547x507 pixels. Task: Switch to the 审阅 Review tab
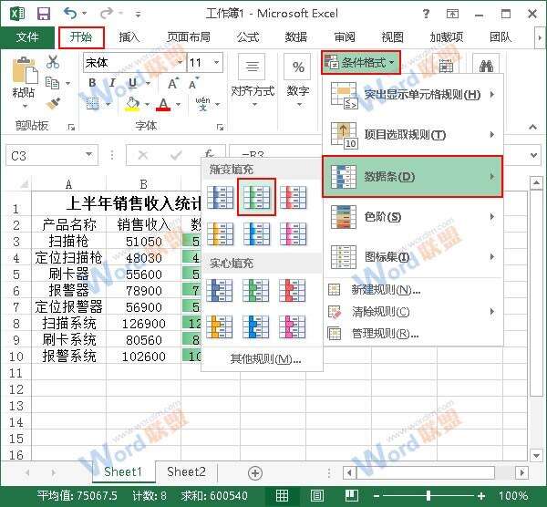coord(345,37)
